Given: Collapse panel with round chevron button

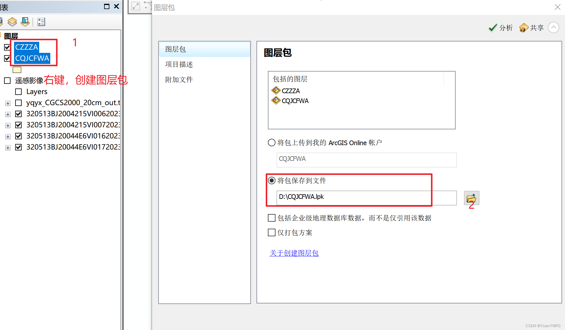Looking at the screenshot, I should (x=553, y=27).
